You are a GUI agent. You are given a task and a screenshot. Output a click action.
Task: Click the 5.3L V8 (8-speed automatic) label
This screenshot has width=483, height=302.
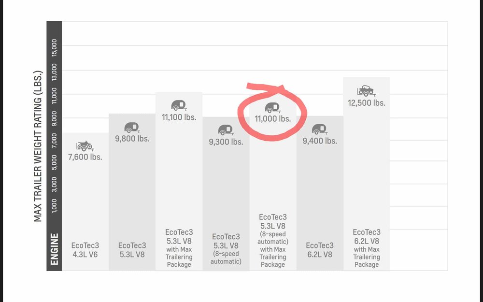click(226, 249)
